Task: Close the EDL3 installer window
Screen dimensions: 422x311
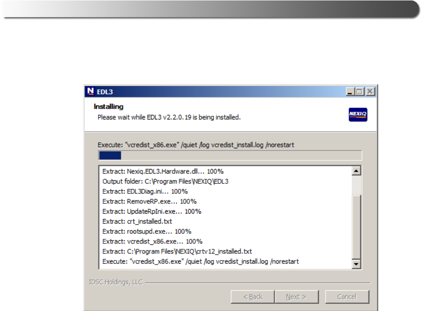Action: pos(370,92)
